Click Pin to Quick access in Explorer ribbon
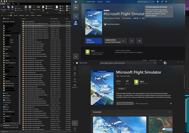Viewport: 189px width, 133px height. [x=4, y=8]
